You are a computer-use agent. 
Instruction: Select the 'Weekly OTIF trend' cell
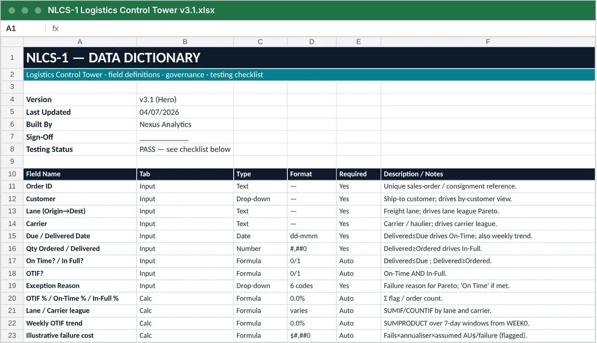tap(80, 323)
